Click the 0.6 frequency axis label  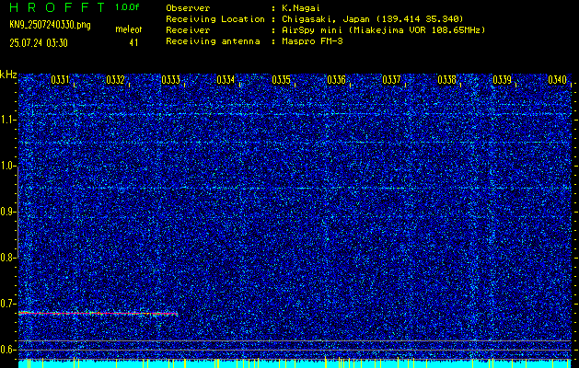pos(7,350)
